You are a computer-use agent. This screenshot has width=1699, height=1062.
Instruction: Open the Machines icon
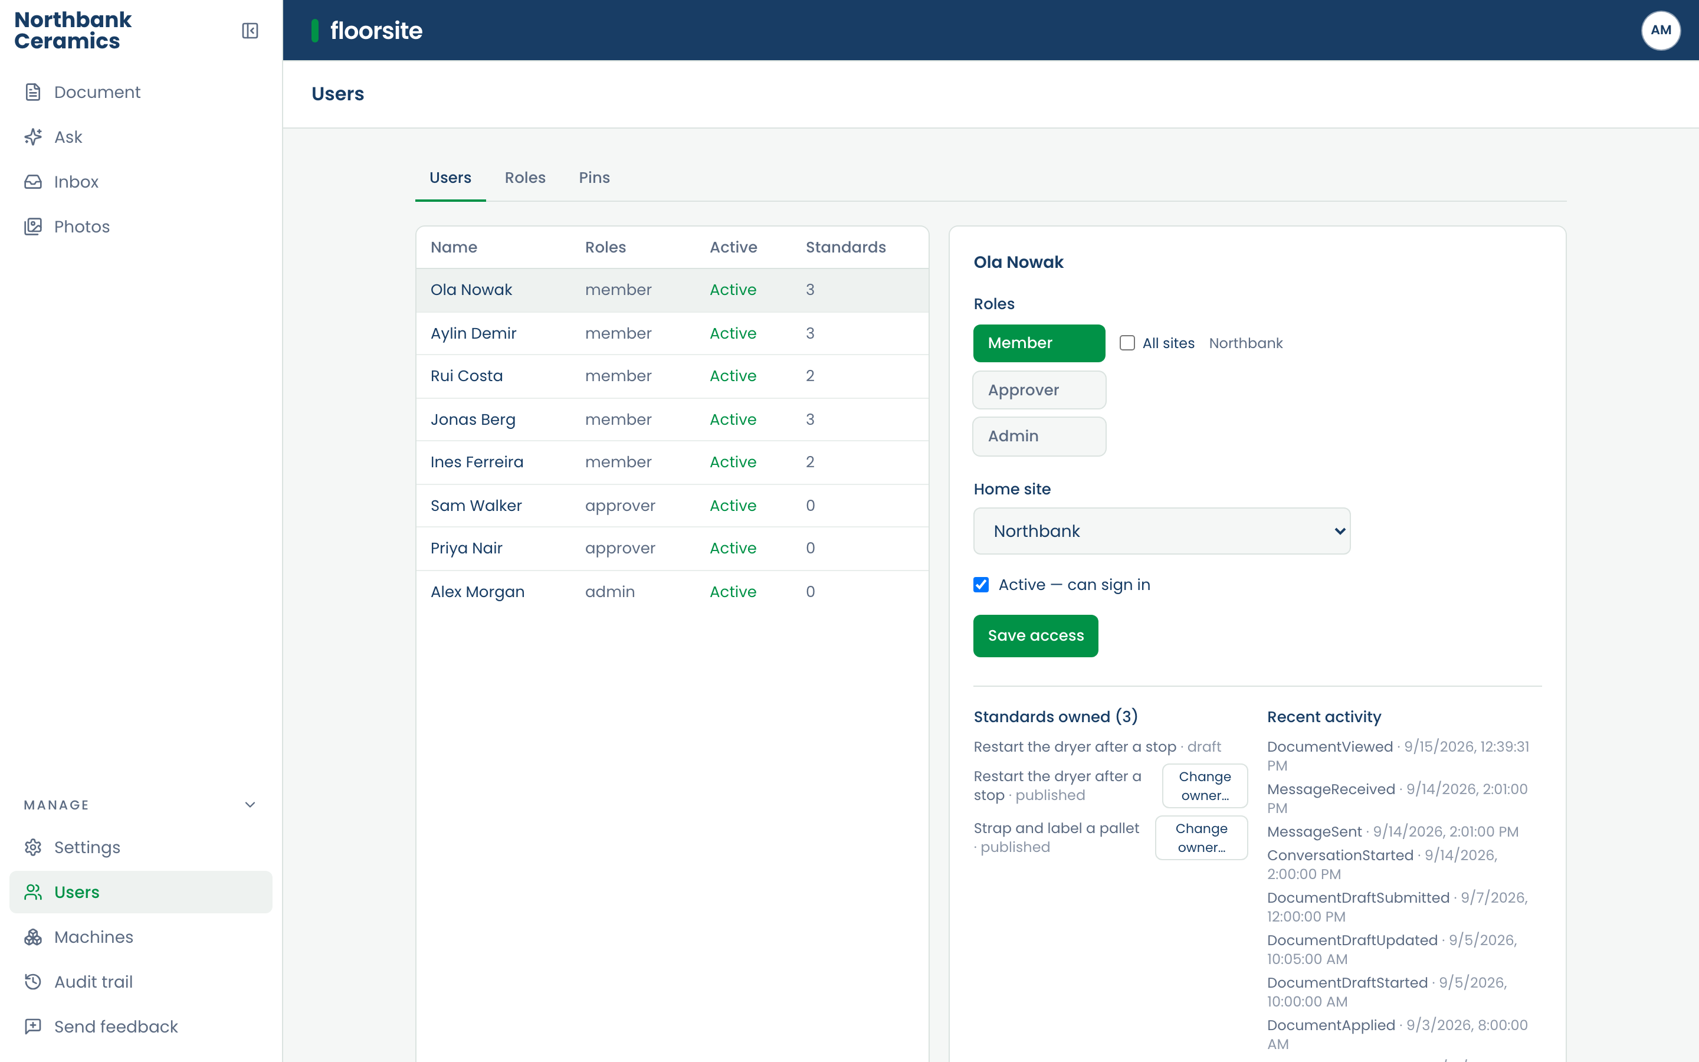(x=33, y=937)
